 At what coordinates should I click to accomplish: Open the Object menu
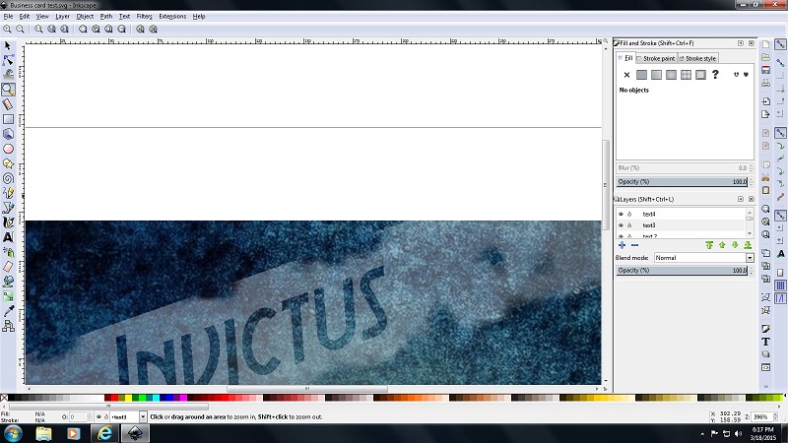(85, 16)
